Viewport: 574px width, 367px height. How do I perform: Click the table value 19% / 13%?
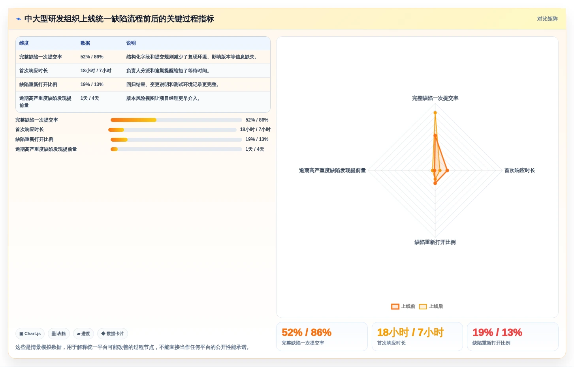(x=92, y=85)
